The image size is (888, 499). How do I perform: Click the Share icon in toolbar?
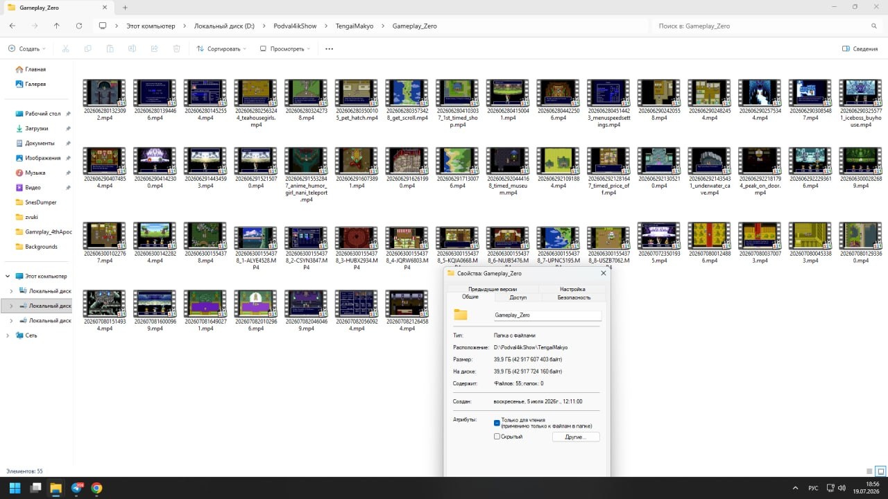point(154,49)
